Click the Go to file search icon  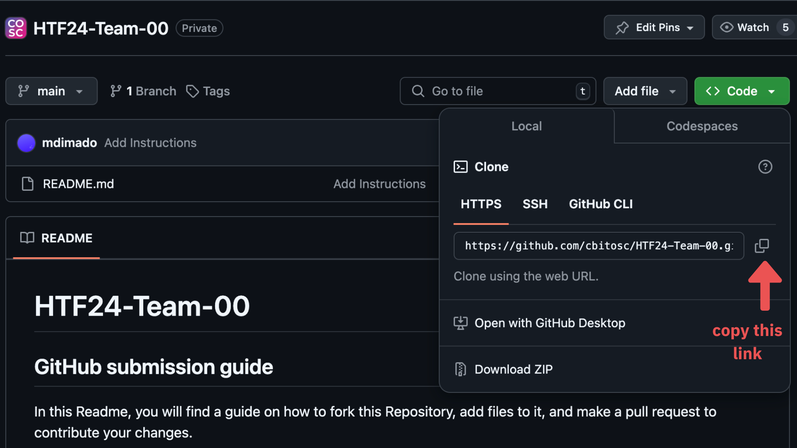coord(418,91)
